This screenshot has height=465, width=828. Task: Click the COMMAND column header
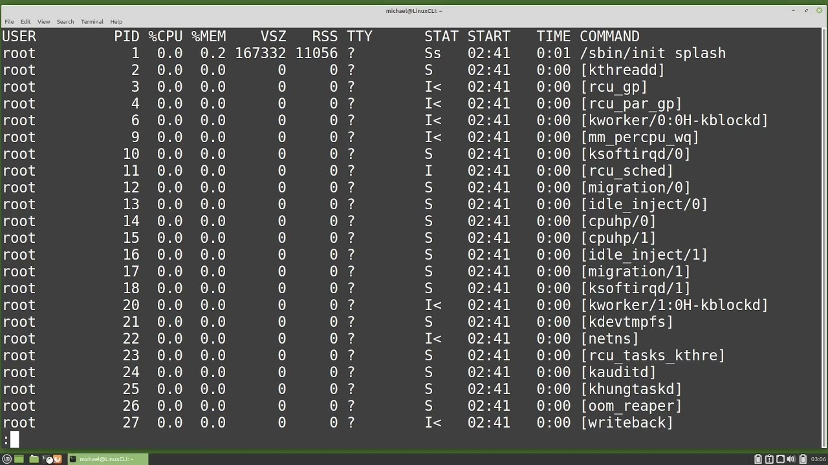[x=609, y=36]
